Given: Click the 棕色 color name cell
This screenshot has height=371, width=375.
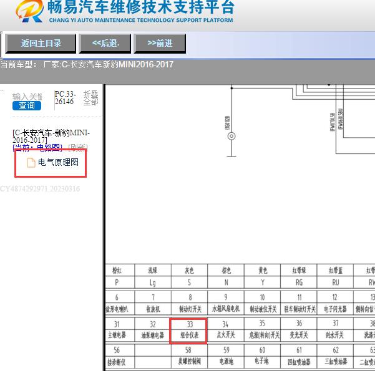Looking at the screenshot, I should coord(226,271).
